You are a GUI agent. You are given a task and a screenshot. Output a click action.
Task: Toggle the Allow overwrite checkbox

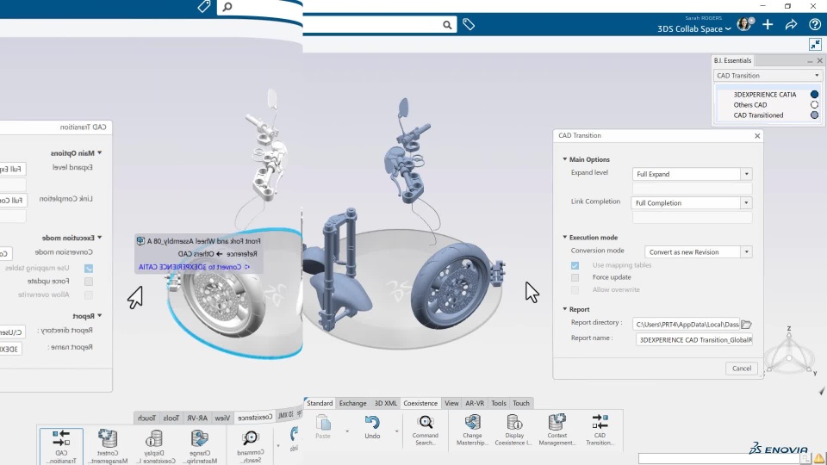[575, 290]
